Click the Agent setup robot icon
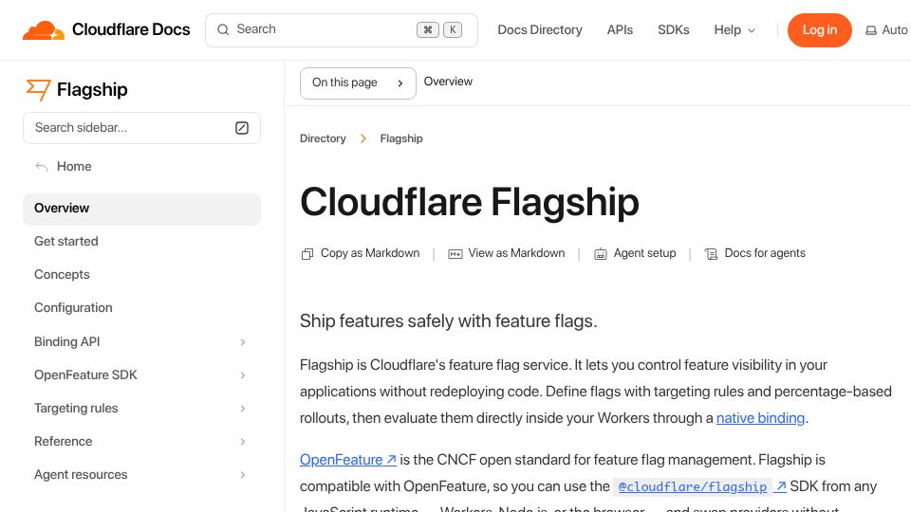The width and height of the screenshot is (911, 512). (x=600, y=254)
